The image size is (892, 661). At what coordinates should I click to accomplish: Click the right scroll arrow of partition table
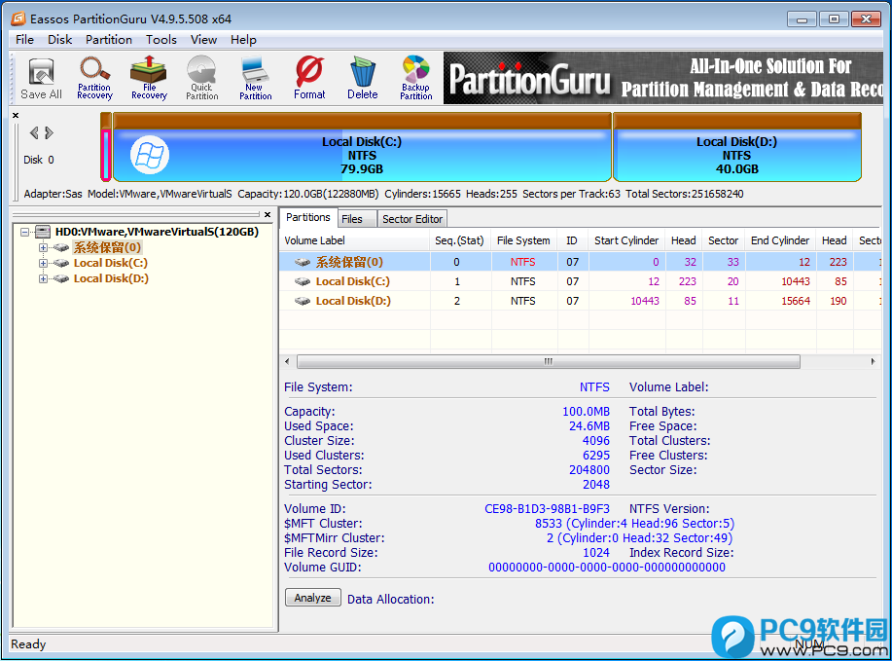pos(873,361)
